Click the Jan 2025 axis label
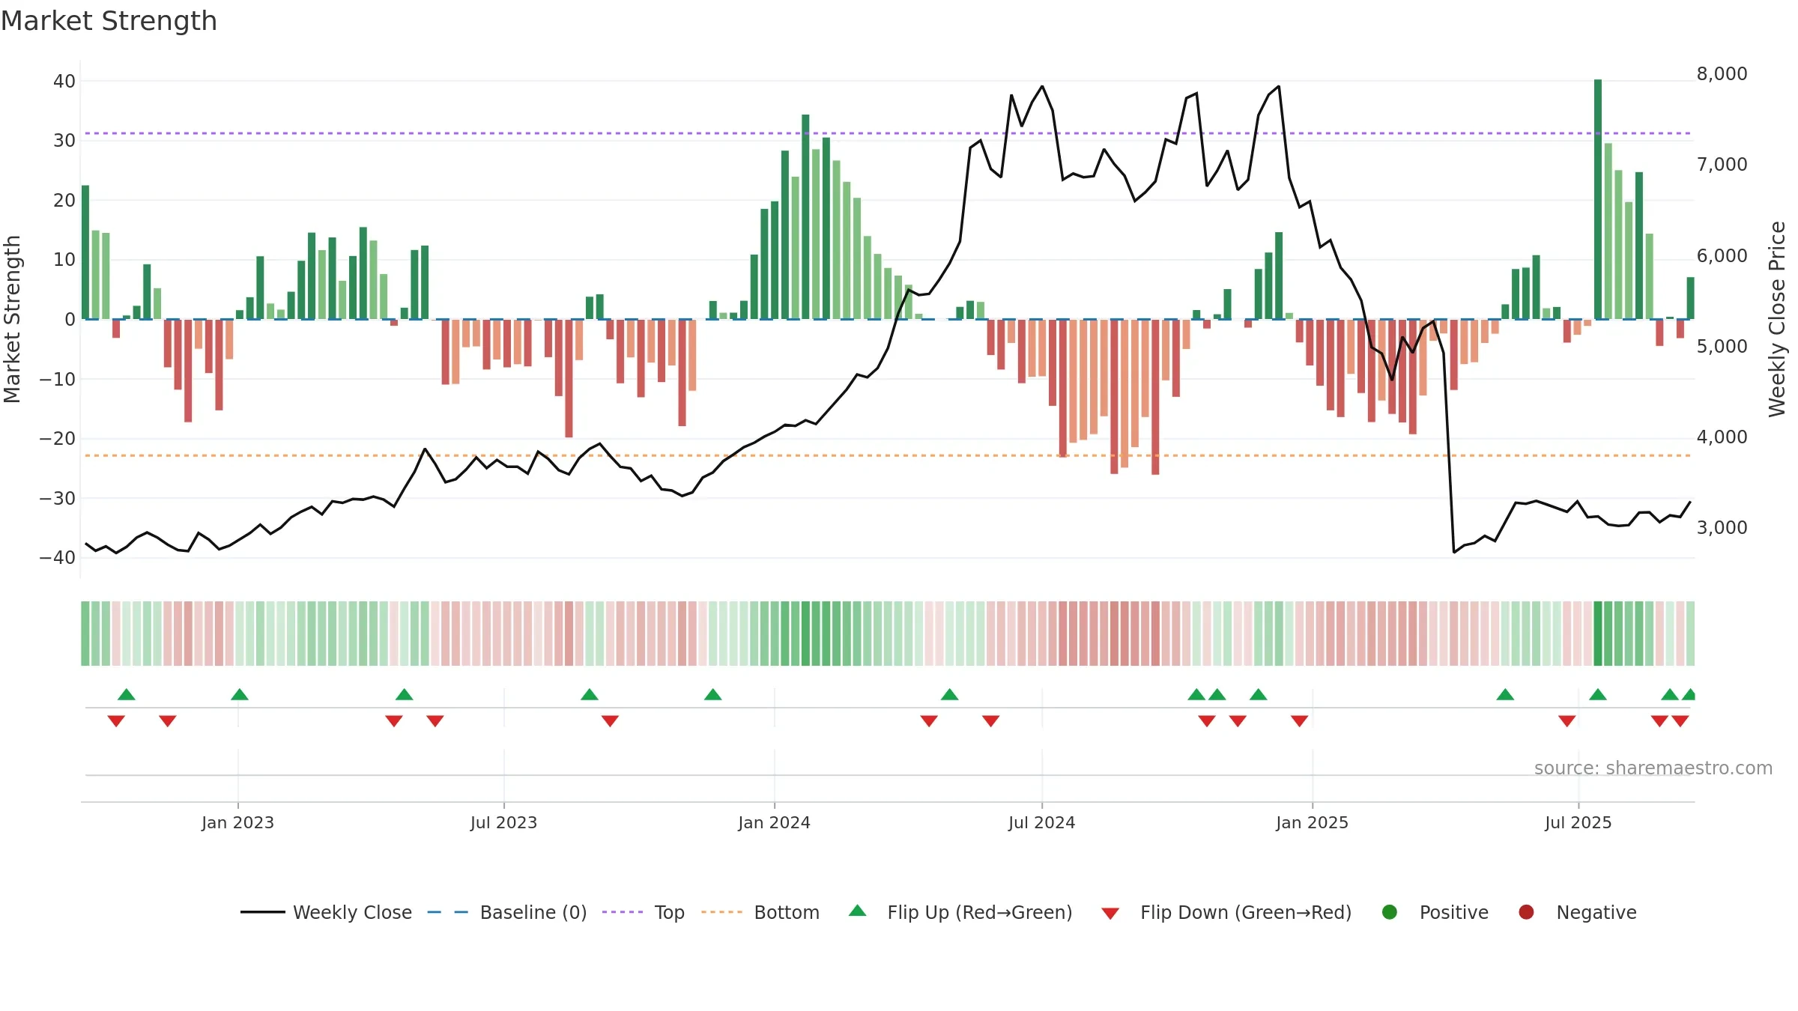Image resolution: width=1798 pixels, height=1011 pixels. tap(1312, 822)
